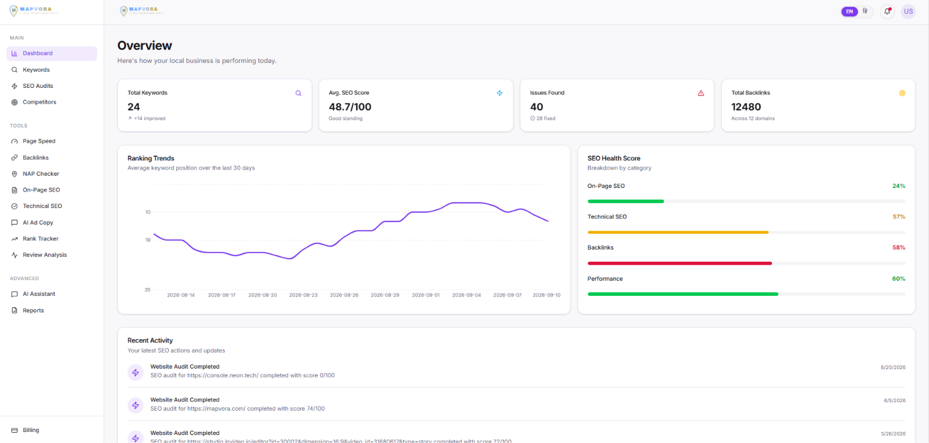
Task: Click the Page Speed gauge icon
Action: [15, 141]
